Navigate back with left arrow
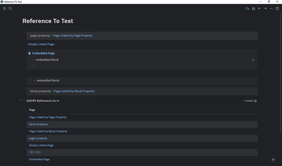Image resolution: width=282 pixels, height=166 pixels. [x=259, y=9]
